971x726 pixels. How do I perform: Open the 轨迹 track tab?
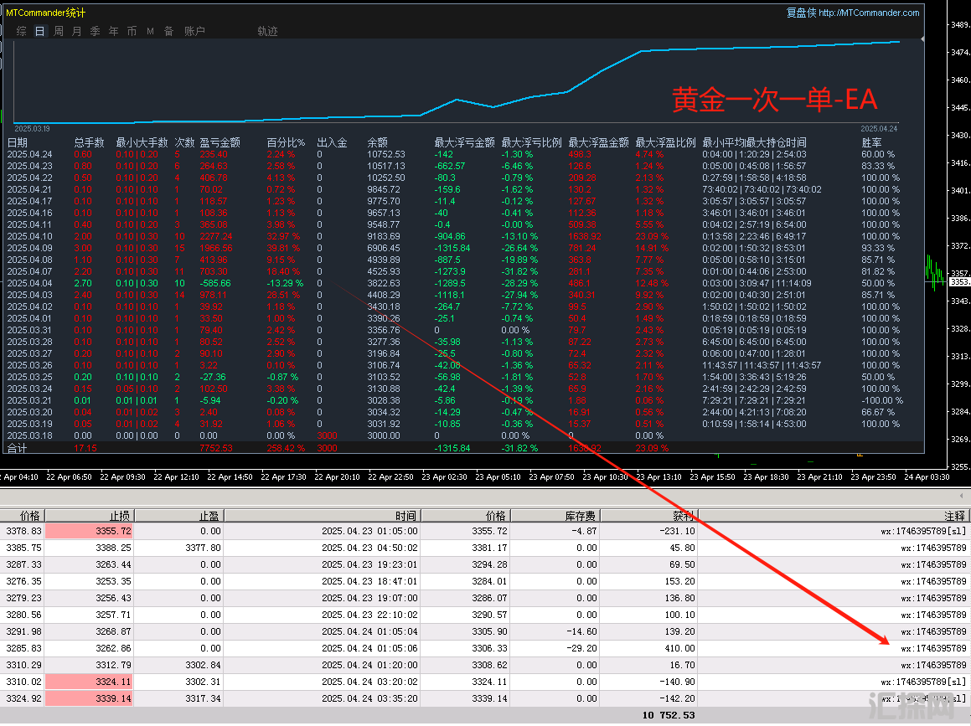(267, 31)
